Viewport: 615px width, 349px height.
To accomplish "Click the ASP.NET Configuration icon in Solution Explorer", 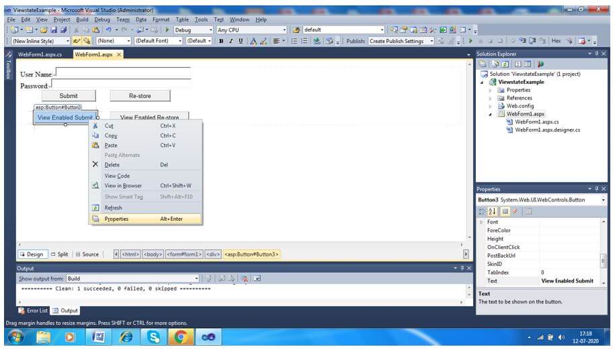I will click(x=540, y=64).
